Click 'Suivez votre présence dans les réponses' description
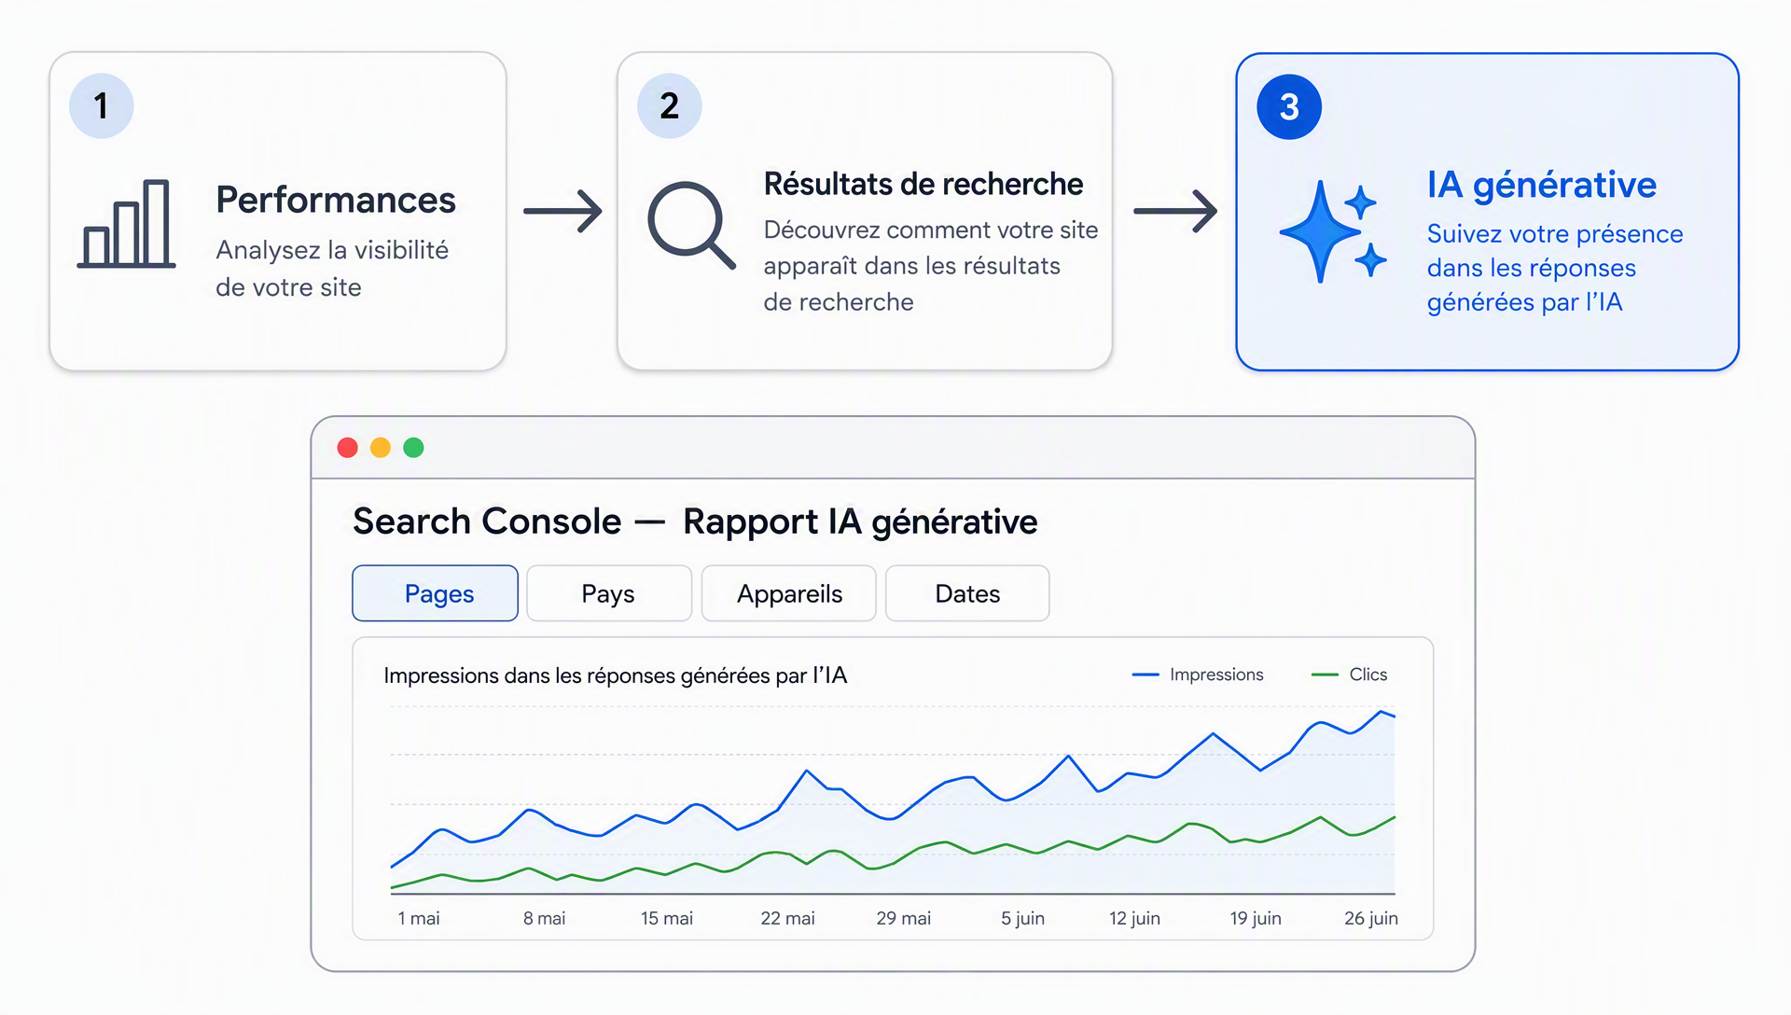Screen dimensions: 1791x1015 click(x=1555, y=268)
